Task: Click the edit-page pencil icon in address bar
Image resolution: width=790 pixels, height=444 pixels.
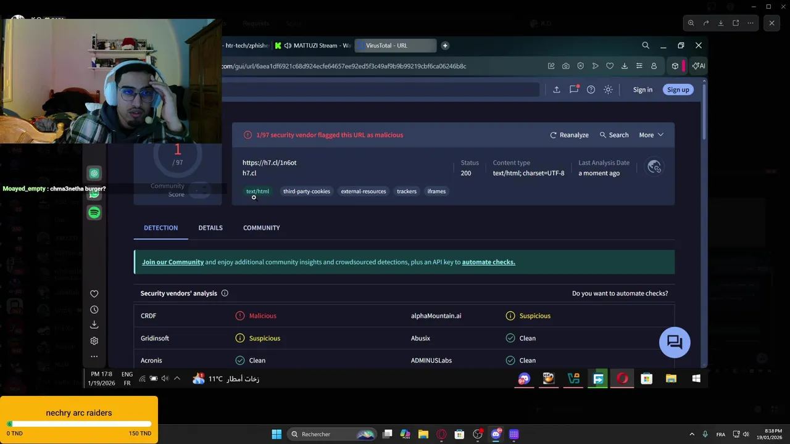Action: click(x=551, y=66)
